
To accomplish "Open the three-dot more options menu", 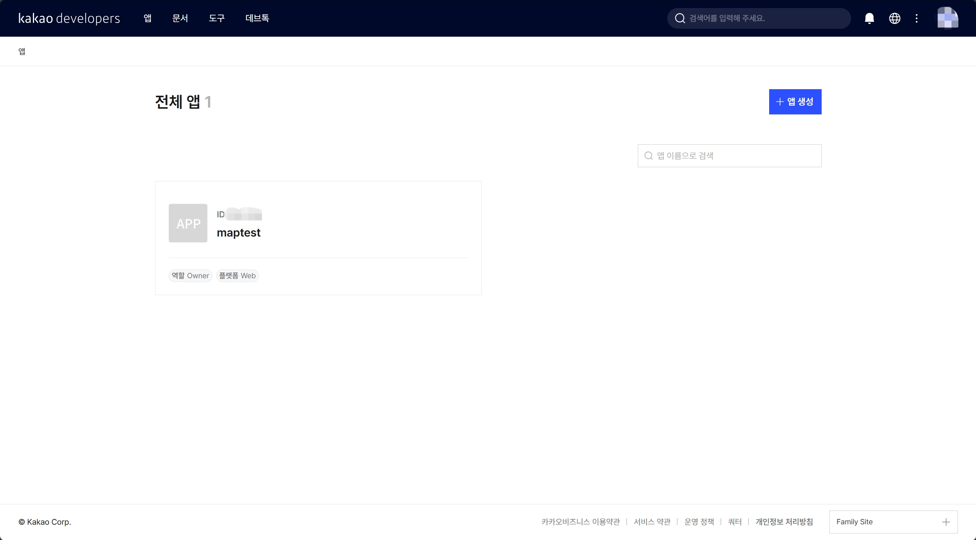I will 917,18.
